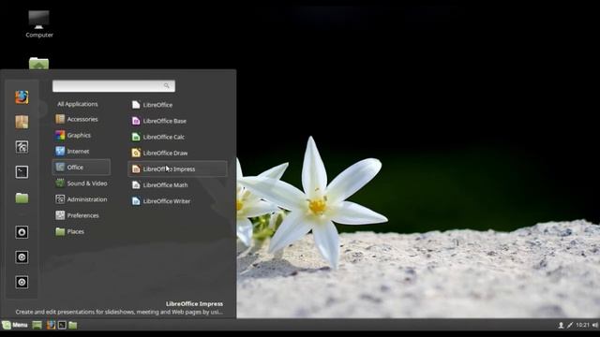Click the Logout icon in sidebar
The width and height of the screenshot is (600, 337).
coord(22,257)
